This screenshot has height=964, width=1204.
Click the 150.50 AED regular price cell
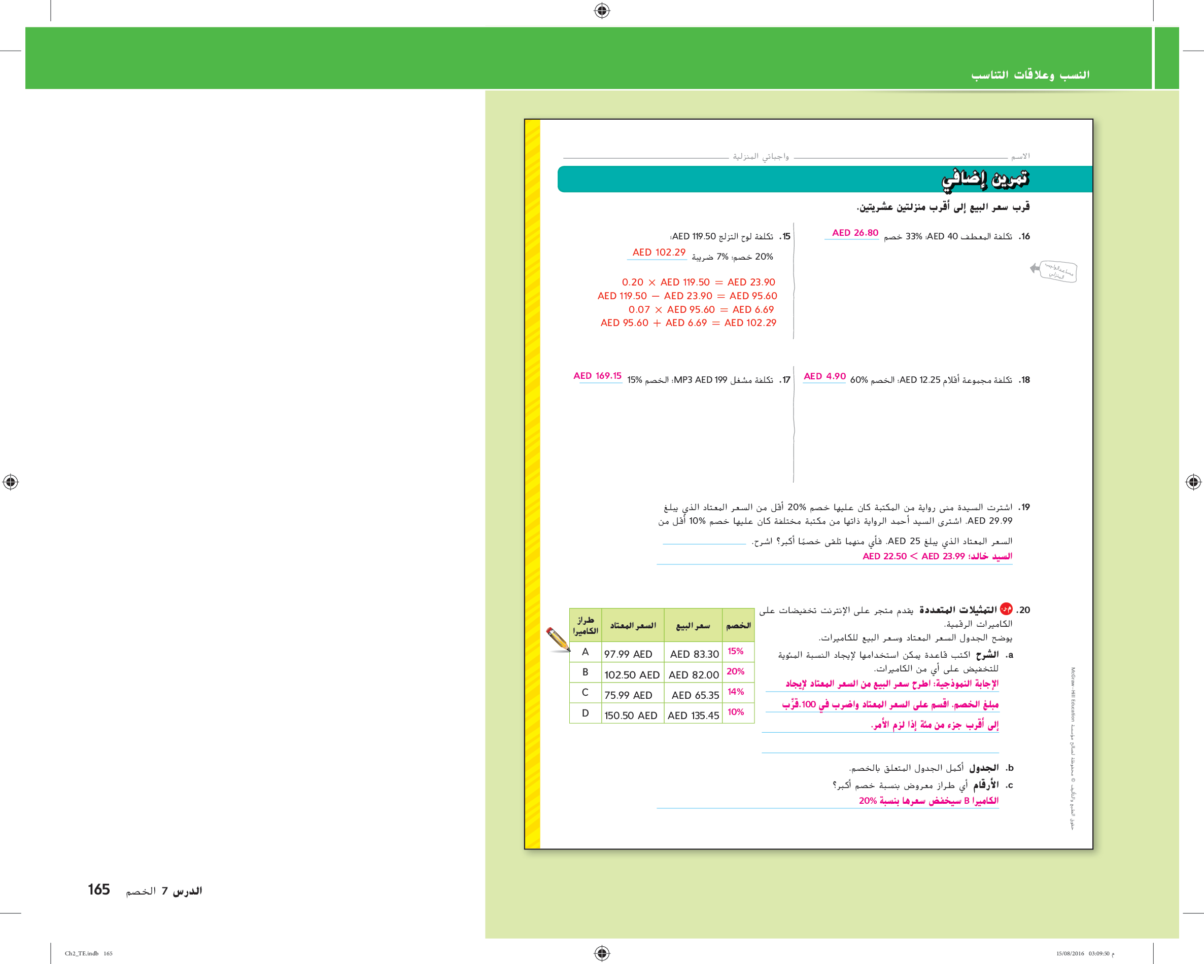[631, 715]
